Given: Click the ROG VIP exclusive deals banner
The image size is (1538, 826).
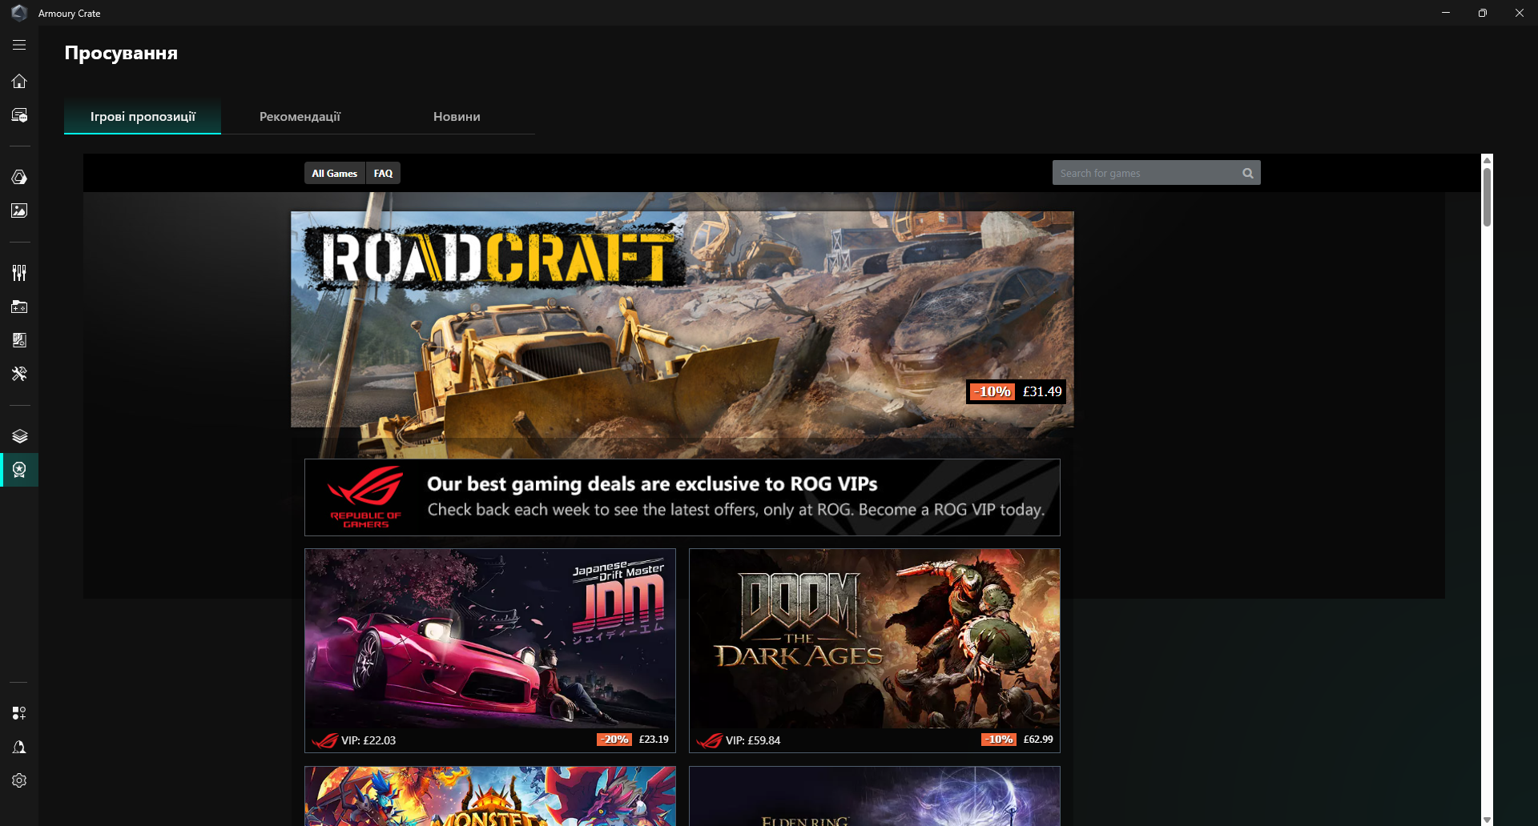Looking at the screenshot, I should [682, 497].
